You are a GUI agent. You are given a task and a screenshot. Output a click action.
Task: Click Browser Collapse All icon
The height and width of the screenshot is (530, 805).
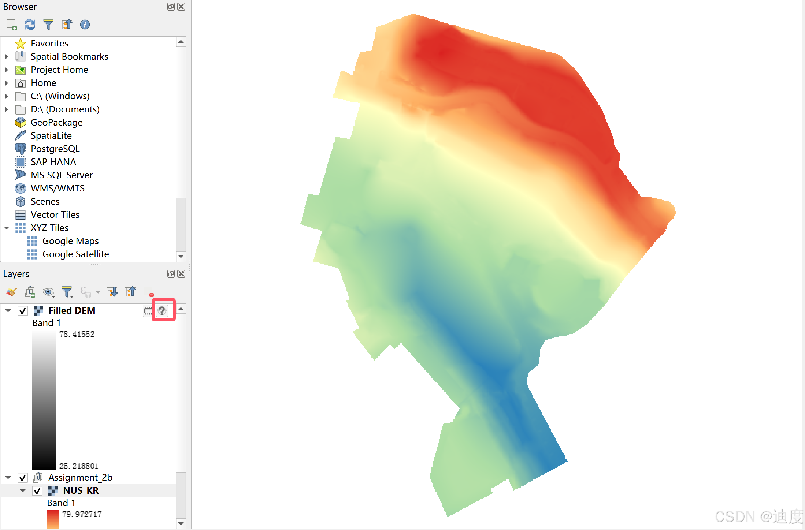coord(67,25)
